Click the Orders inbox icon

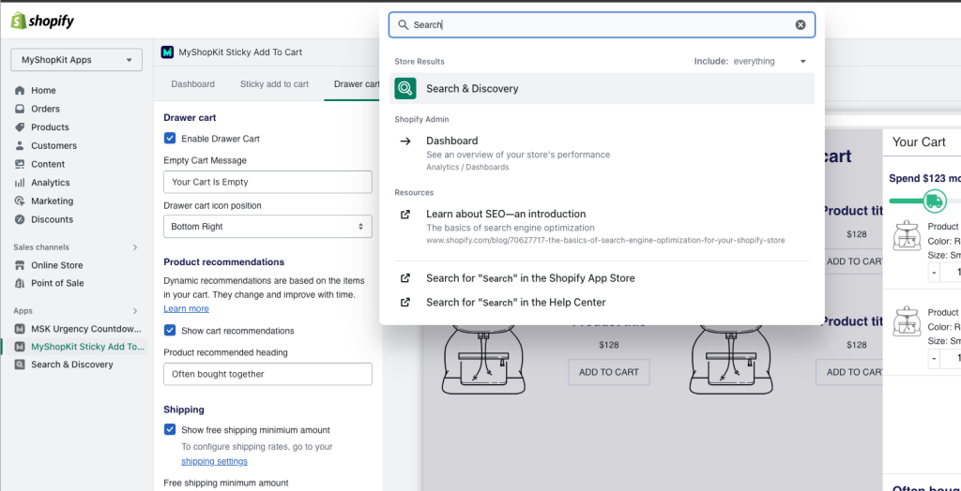(20, 109)
